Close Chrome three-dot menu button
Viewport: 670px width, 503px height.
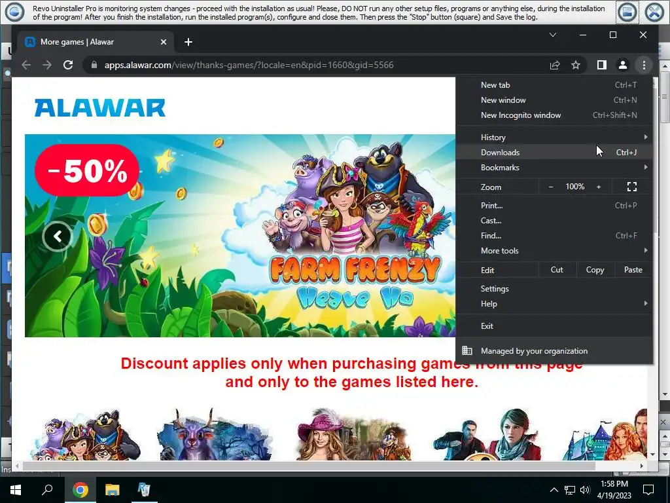644,65
